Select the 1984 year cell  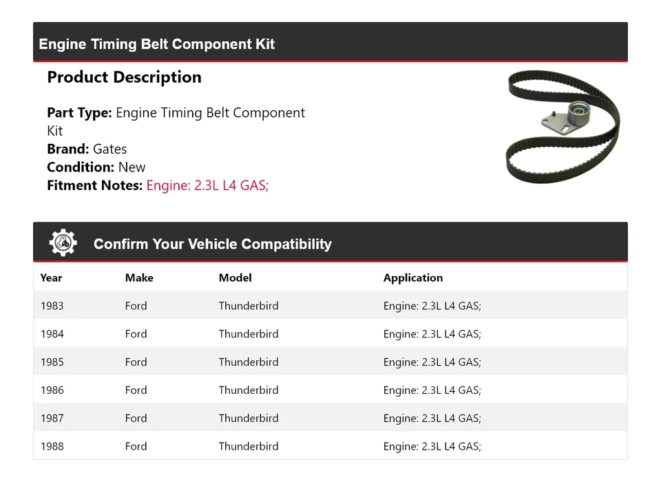(x=52, y=334)
